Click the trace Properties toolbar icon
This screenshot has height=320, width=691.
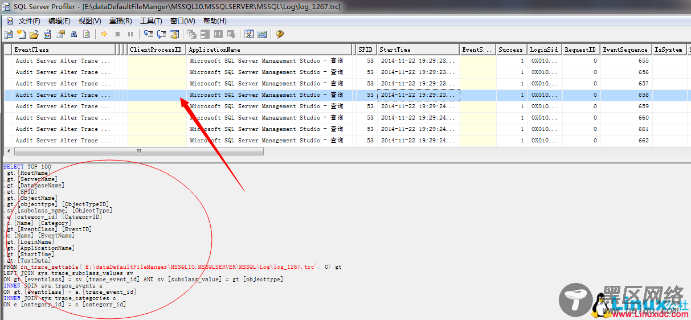pos(60,34)
